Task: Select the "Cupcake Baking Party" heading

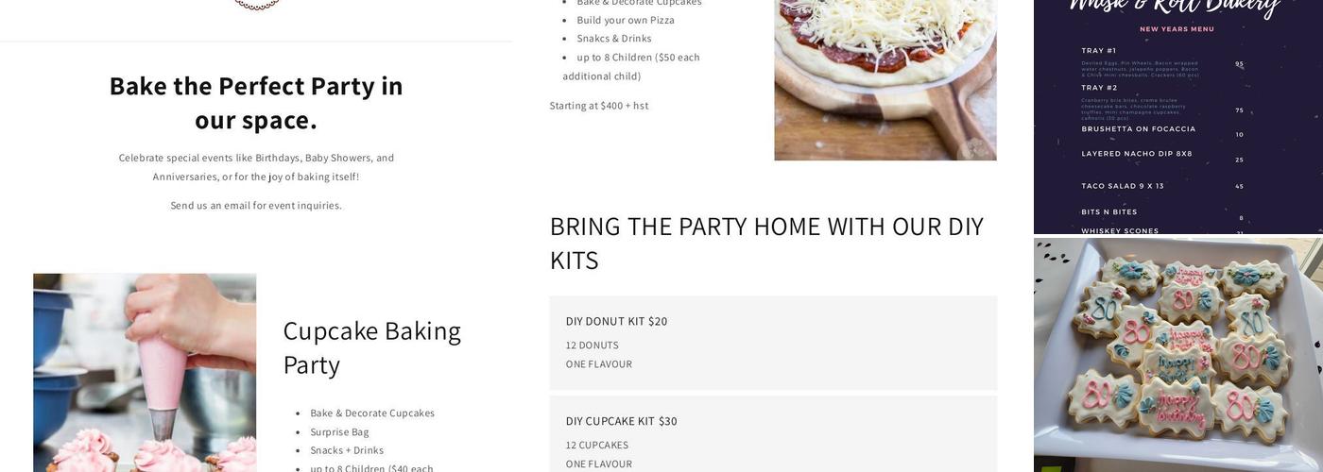Action: (371, 347)
